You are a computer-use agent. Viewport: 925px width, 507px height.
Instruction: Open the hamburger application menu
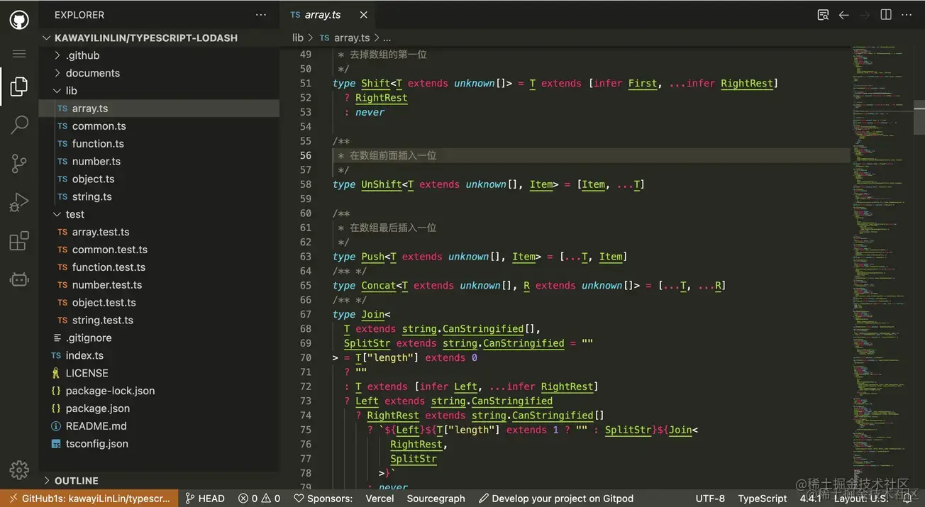19,54
